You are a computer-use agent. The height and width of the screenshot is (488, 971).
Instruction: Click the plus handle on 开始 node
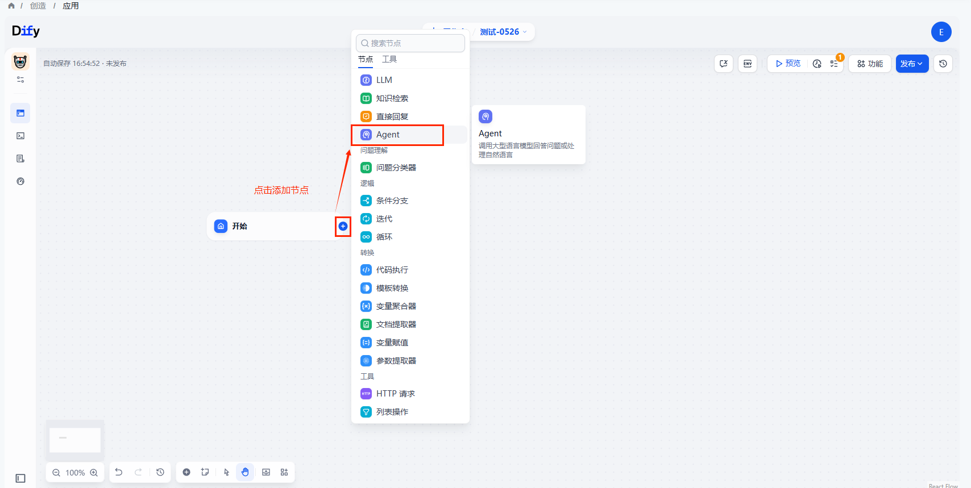(343, 226)
